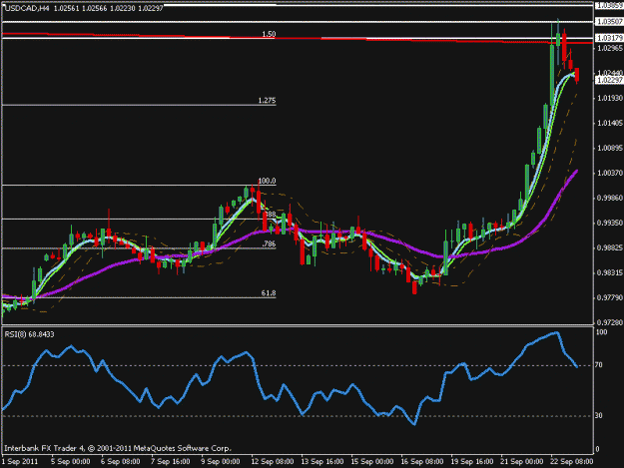Click the 1.02965 price axis value
Screen dimensions: 624x468
[610, 48]
